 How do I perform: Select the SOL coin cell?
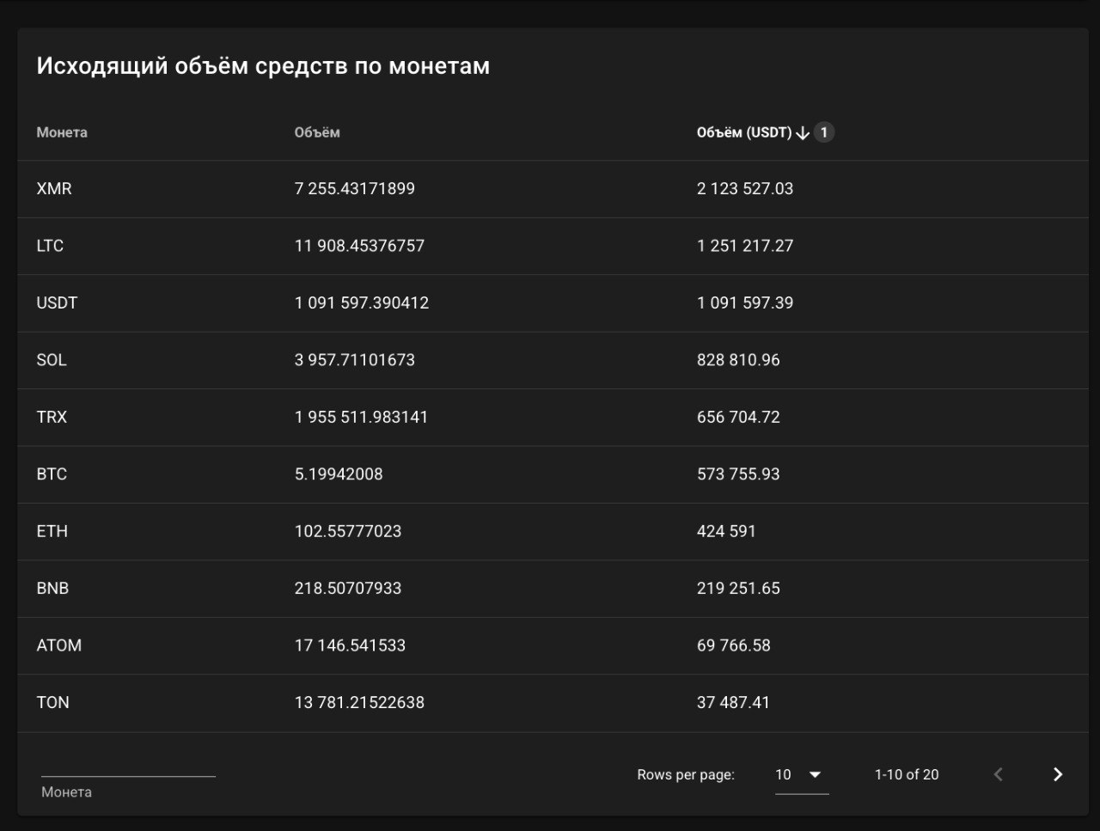52,360
